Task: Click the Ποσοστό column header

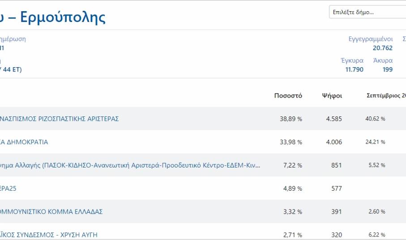Action: click(288, 95)
